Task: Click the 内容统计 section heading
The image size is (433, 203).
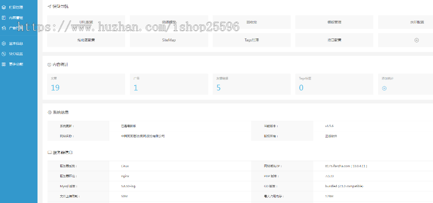Action: point(60,64)
